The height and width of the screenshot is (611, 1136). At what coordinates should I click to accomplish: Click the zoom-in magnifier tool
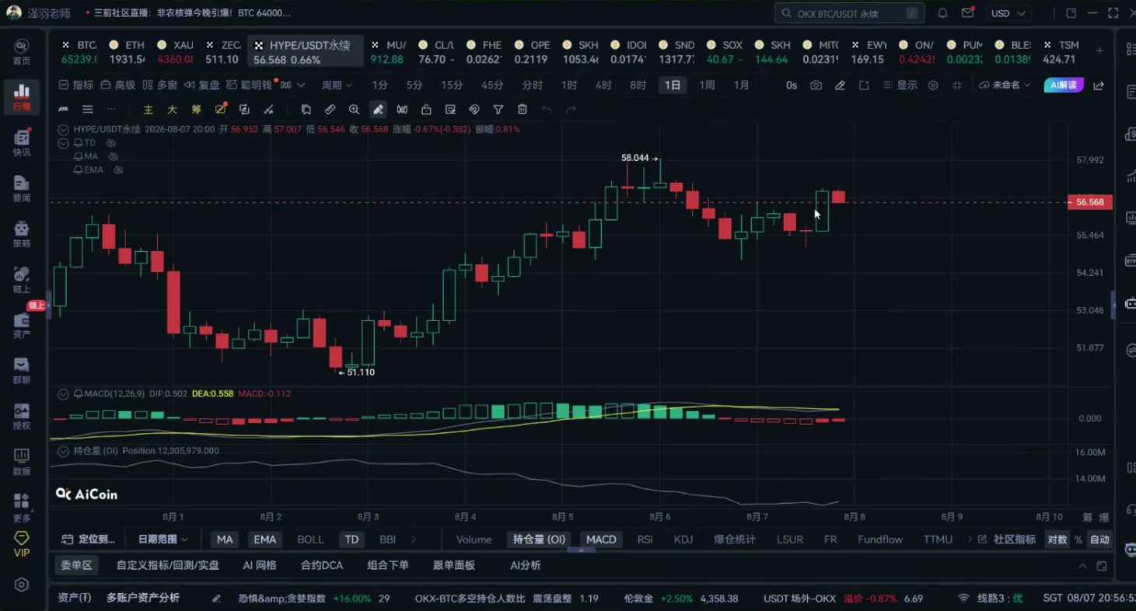(x=355, y=110)
